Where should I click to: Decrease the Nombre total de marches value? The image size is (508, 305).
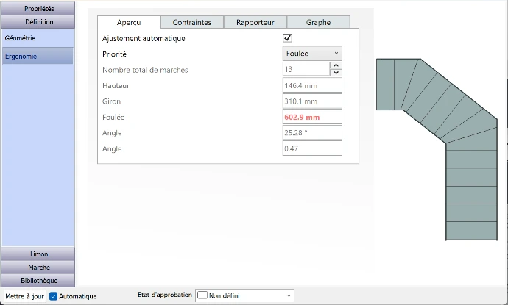pyautogui.click(x=336, y=73)
